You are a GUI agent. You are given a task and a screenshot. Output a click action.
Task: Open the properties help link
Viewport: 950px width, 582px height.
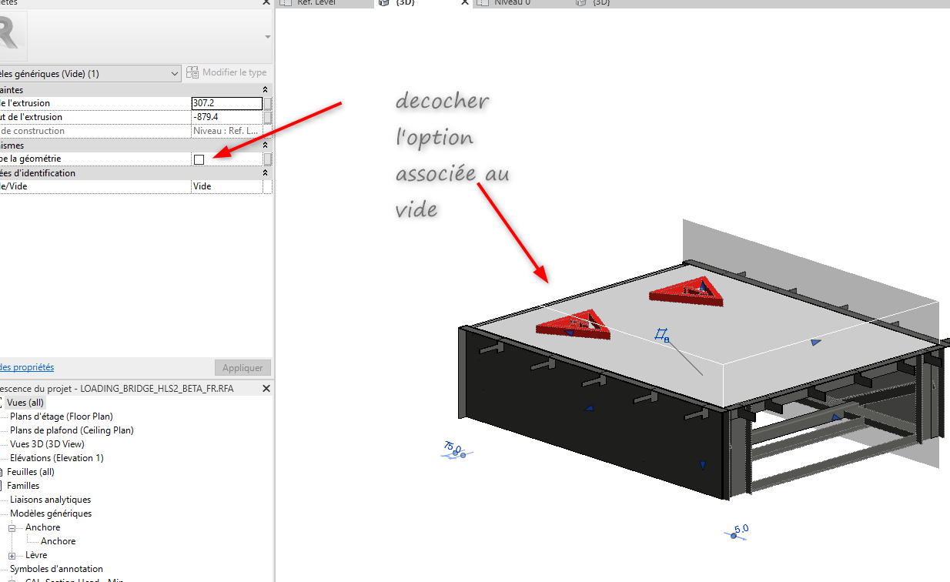27,368
